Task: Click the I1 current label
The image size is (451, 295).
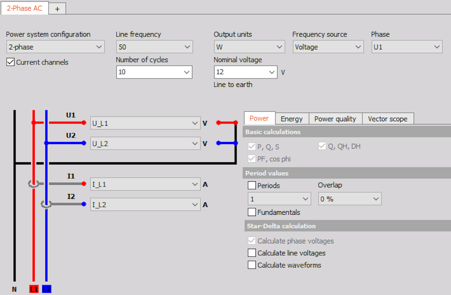Action: click(x=71, y=176)
